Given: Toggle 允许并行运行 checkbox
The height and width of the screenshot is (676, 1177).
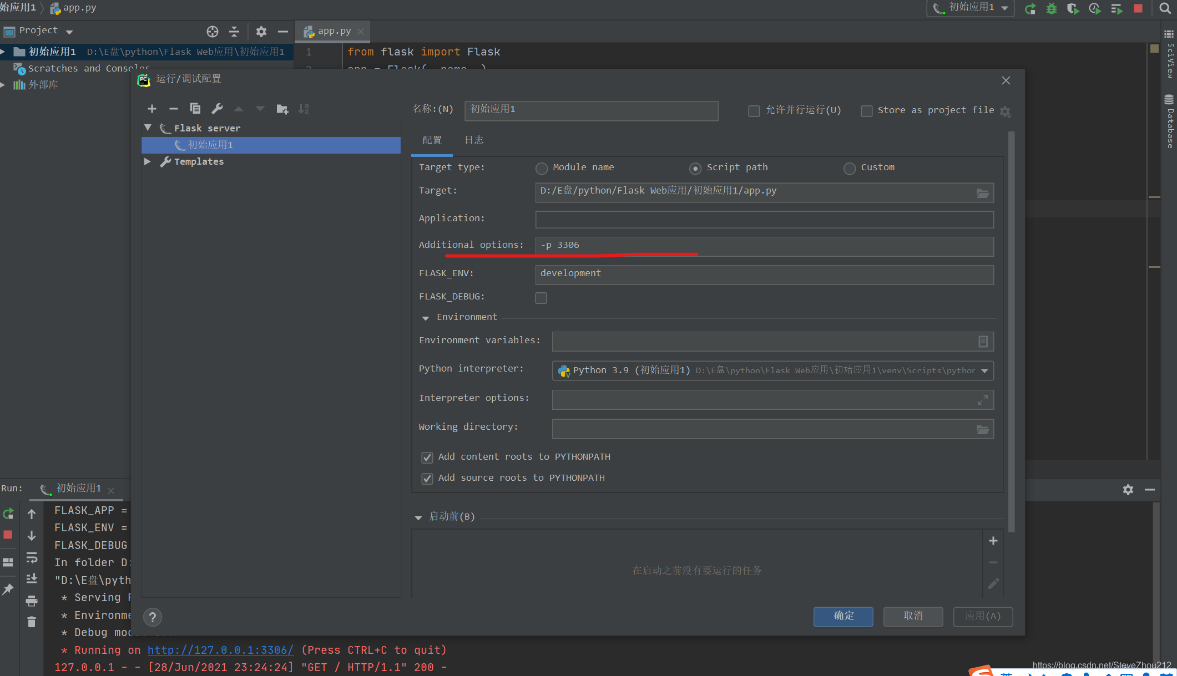Looking at the screenshot, I should [754, 111].
